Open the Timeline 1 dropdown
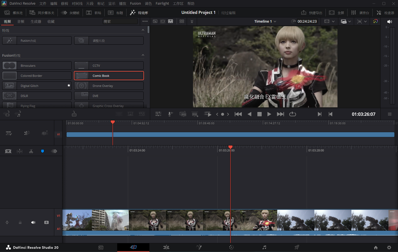Image resolution: width=398 pixels, height=252 pixels. (x=265, y=21)
